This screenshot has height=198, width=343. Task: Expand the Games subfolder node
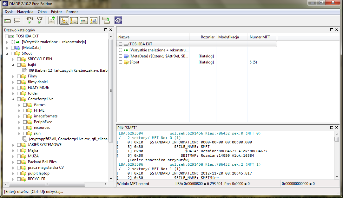point(19,105)
